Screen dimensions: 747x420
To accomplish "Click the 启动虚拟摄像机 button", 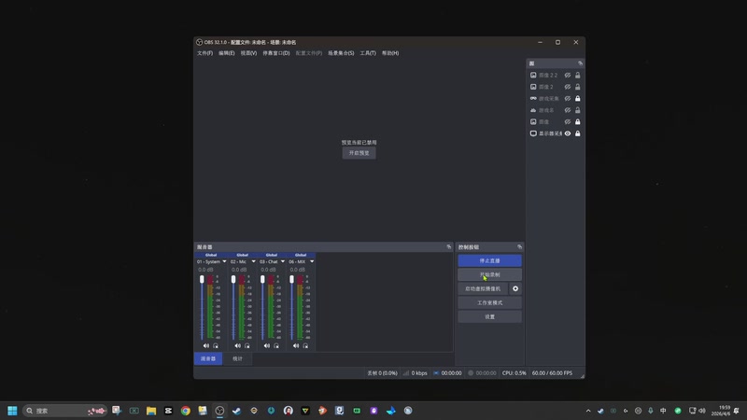I will [x=483, y=288].
